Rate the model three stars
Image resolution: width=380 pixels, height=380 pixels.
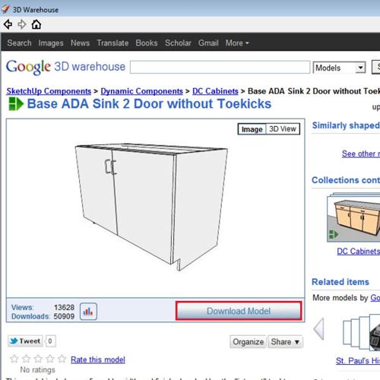coord(38,359)
